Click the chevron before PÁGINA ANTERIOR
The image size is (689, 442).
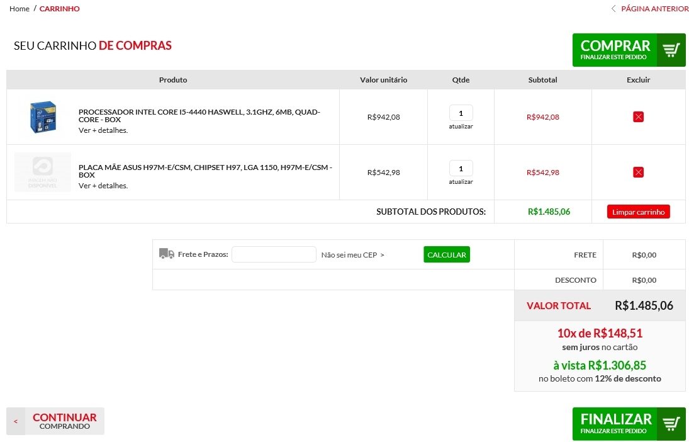click(613, 8)
